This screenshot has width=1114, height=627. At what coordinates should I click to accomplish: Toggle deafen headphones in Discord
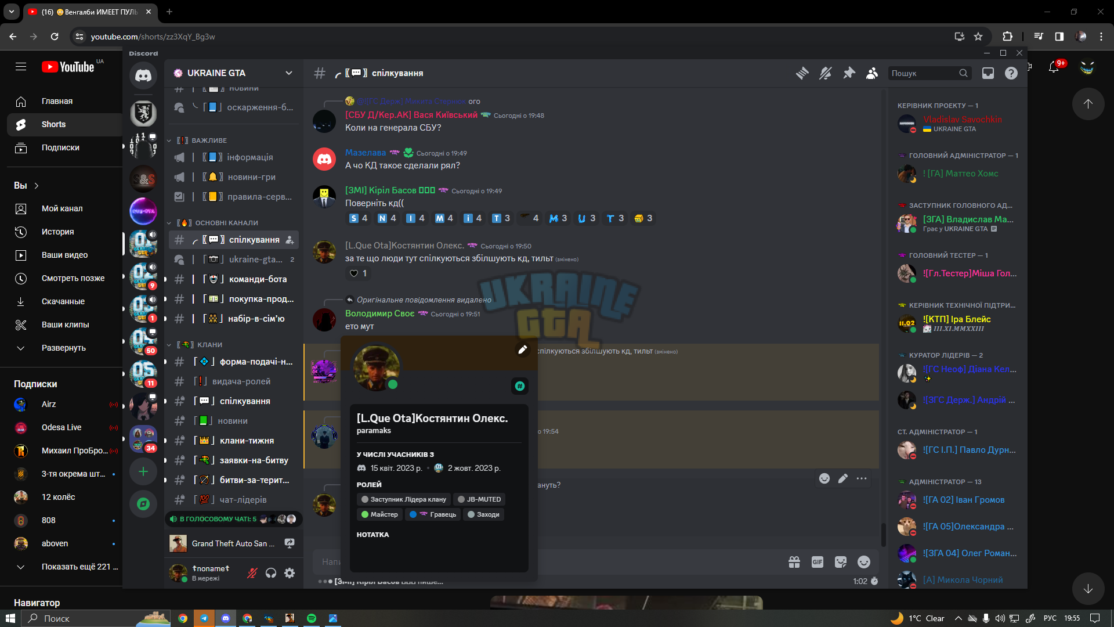tap(271, 573)
